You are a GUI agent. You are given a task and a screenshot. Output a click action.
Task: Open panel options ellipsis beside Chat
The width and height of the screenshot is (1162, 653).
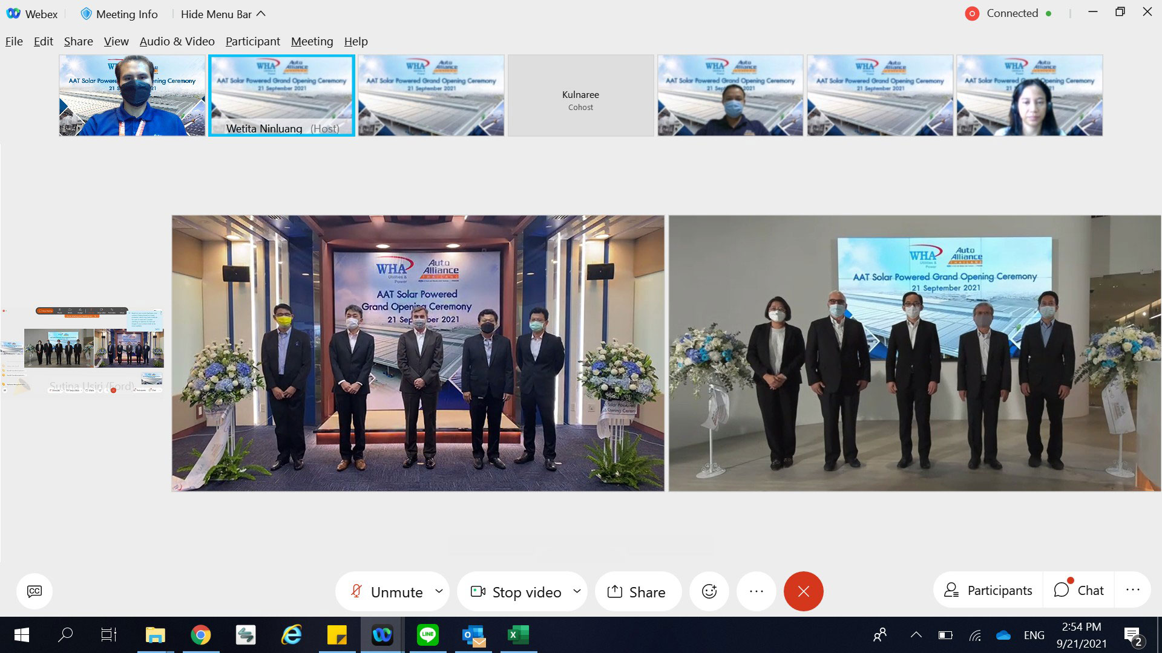1133,590
